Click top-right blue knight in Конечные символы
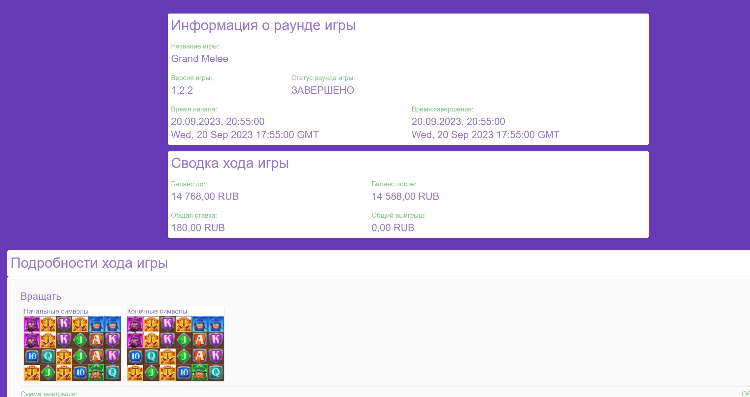The width and height of the screenshot is (750, 397). coord(216,324)
